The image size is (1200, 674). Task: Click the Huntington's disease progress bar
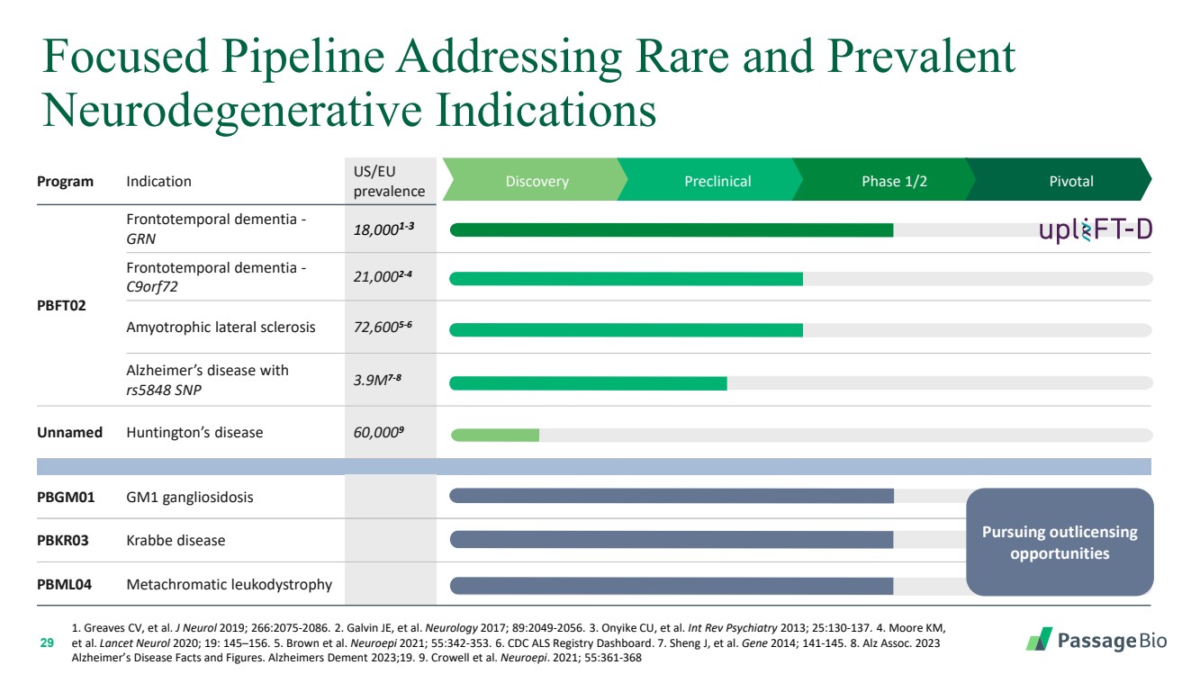click(x=494, y=436)
